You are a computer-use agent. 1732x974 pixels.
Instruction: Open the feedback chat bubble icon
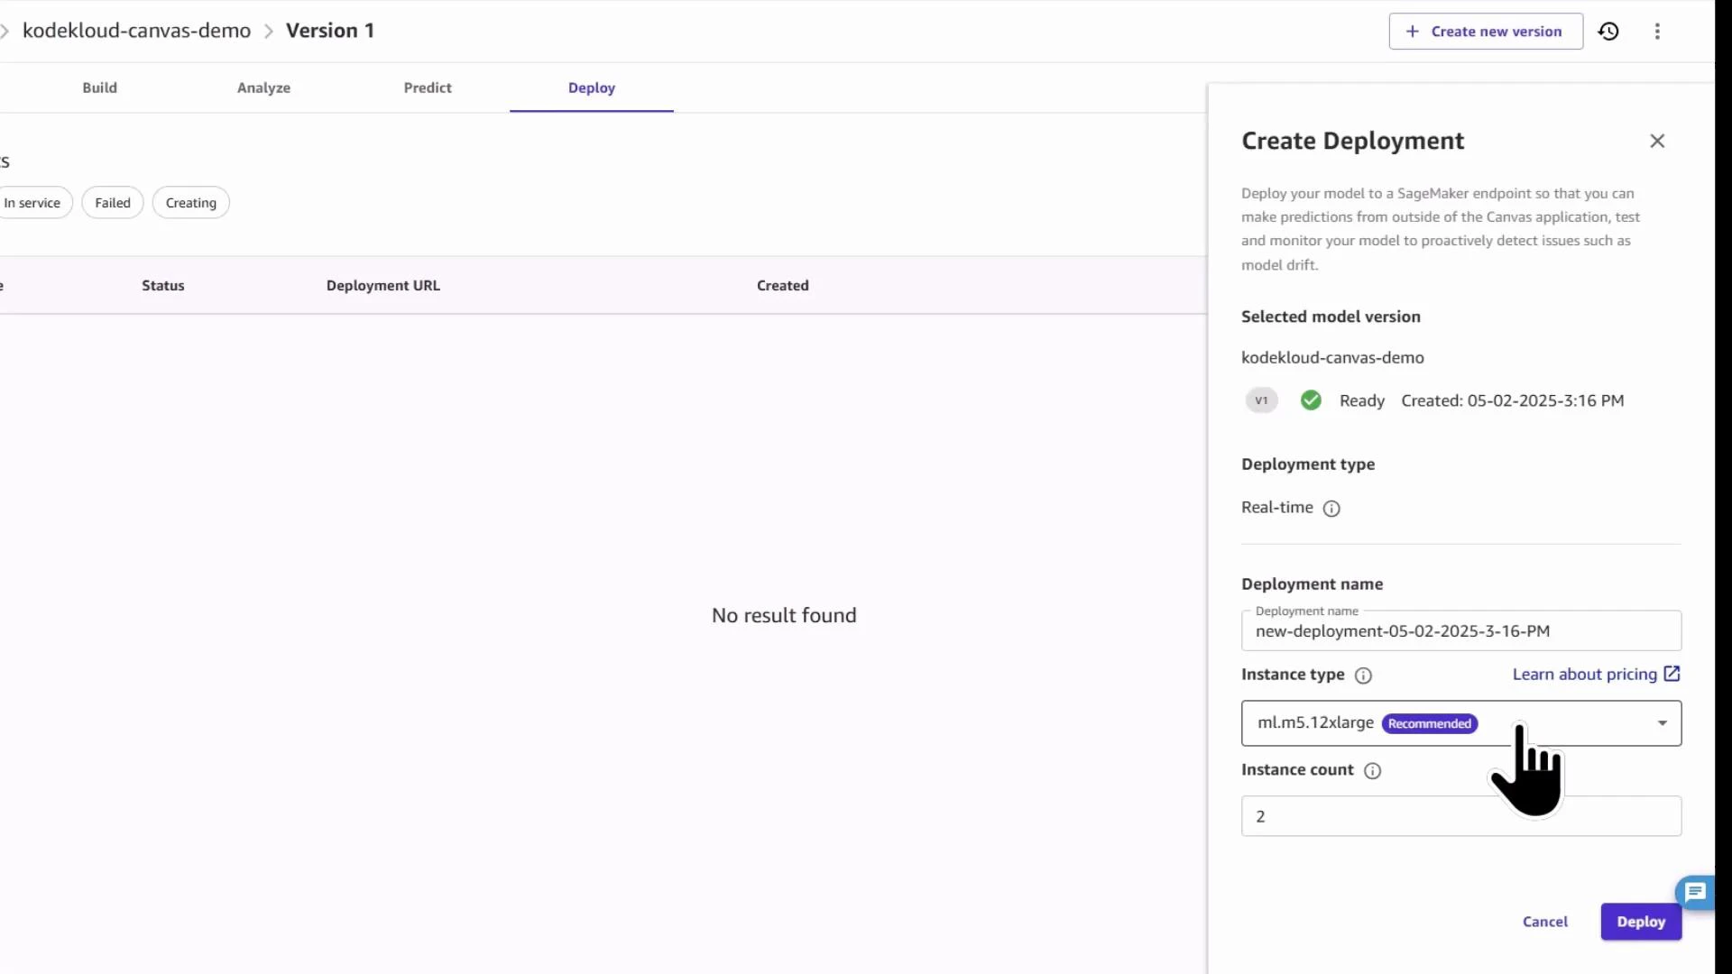pos(1696,892)
